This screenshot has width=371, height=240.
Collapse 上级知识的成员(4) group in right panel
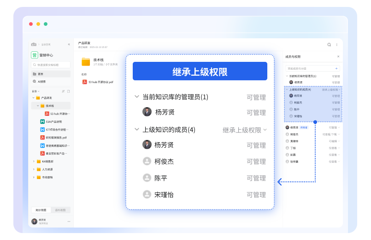pos(287,90)
